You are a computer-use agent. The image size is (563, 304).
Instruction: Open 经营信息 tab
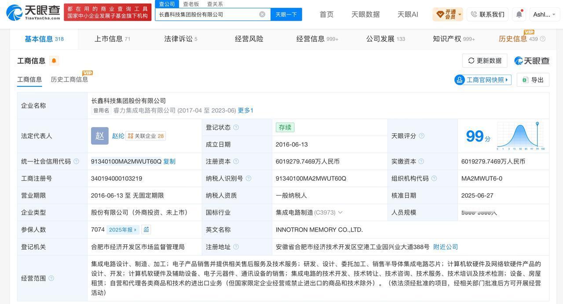[x=317, y=39]
